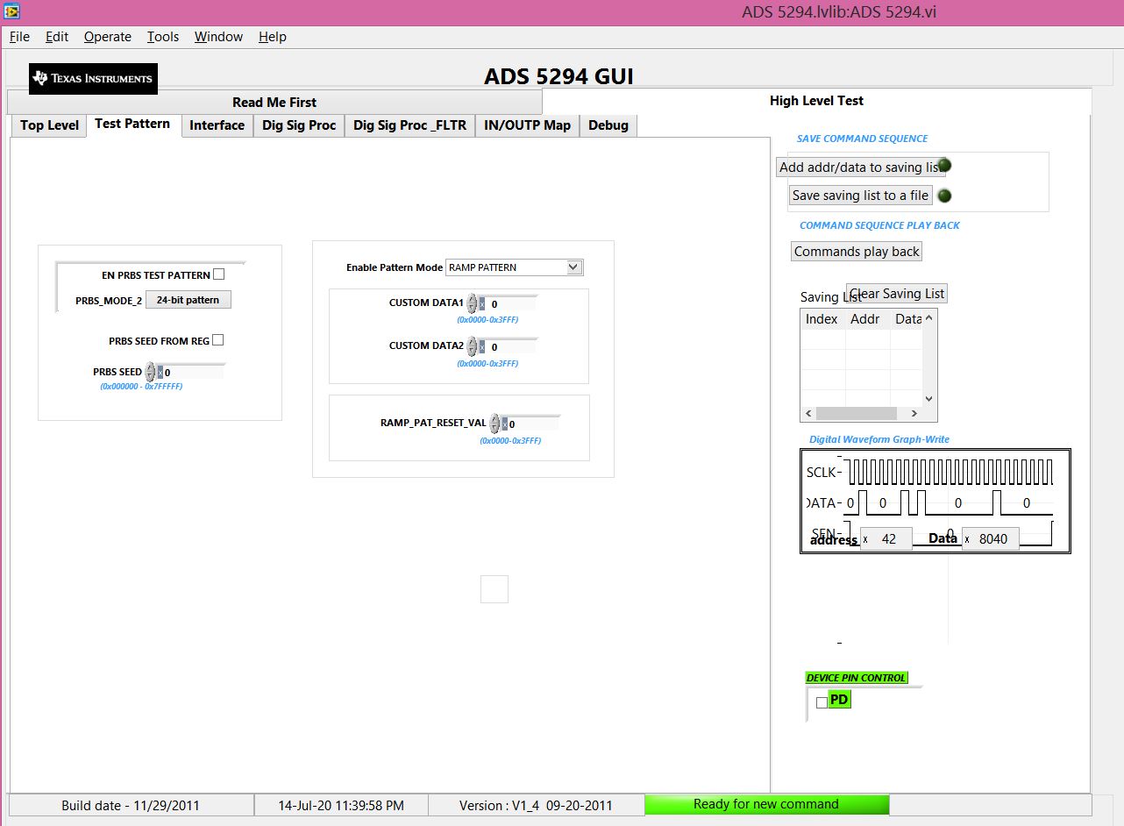This screenshot has height=826, width=1124.
Task: Click the Texas Instruments logo
Action: point(94,78)
